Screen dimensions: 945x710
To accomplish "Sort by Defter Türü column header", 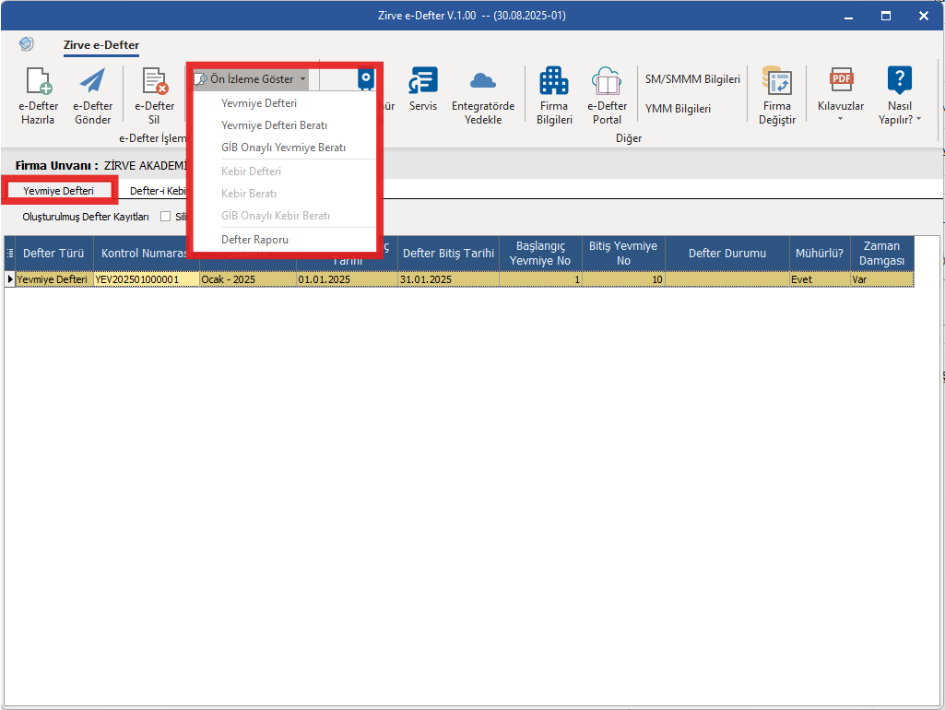I will tap(53, 254).
